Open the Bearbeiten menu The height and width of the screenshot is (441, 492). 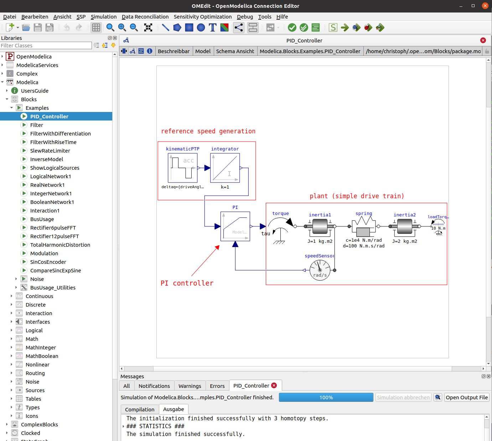[35, 17]
